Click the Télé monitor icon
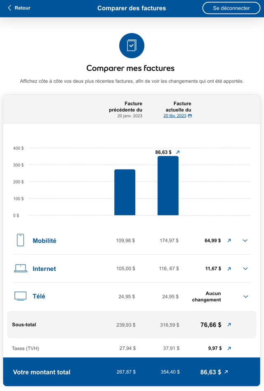This screenshot has height=391, width=264. [20, 296]
